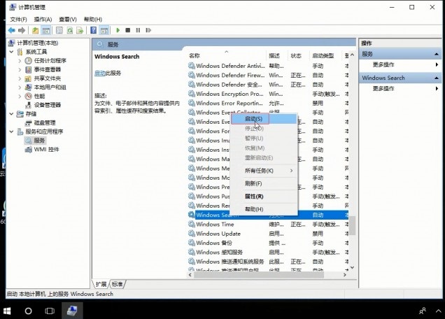The image size is (445, 319).
Task: Select Windows 备份 service row
Action: (267, 243)
